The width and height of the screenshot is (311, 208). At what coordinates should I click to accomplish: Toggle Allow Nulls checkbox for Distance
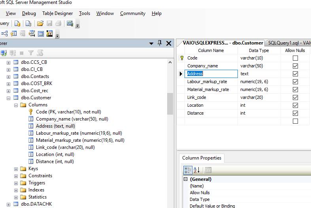click(x=295, y=113)
